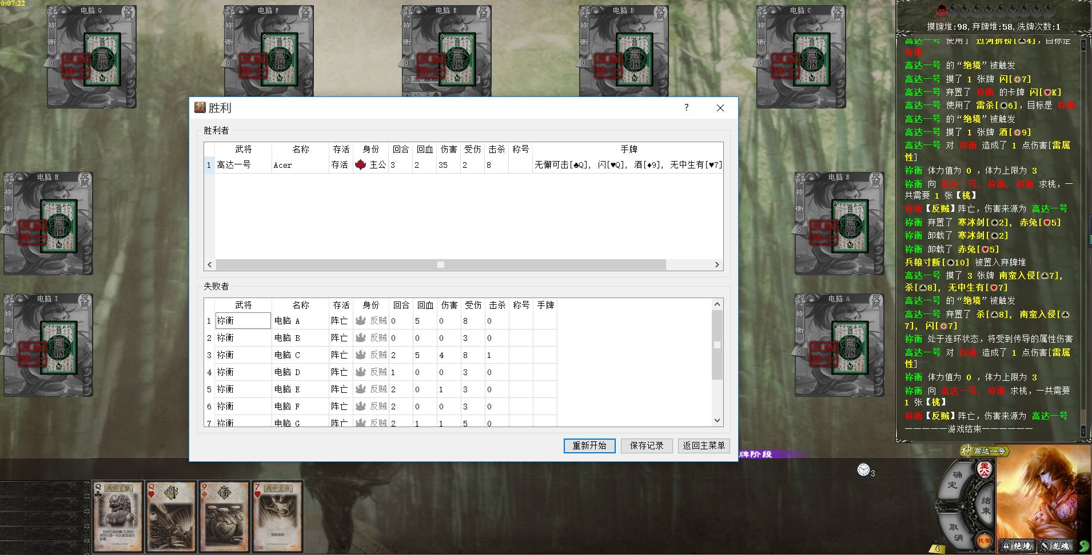The image size is (1092, 555).
Task: Select the 电脑 A name cell in losers table
Action: pyautogui.click(x=301, y=321)
